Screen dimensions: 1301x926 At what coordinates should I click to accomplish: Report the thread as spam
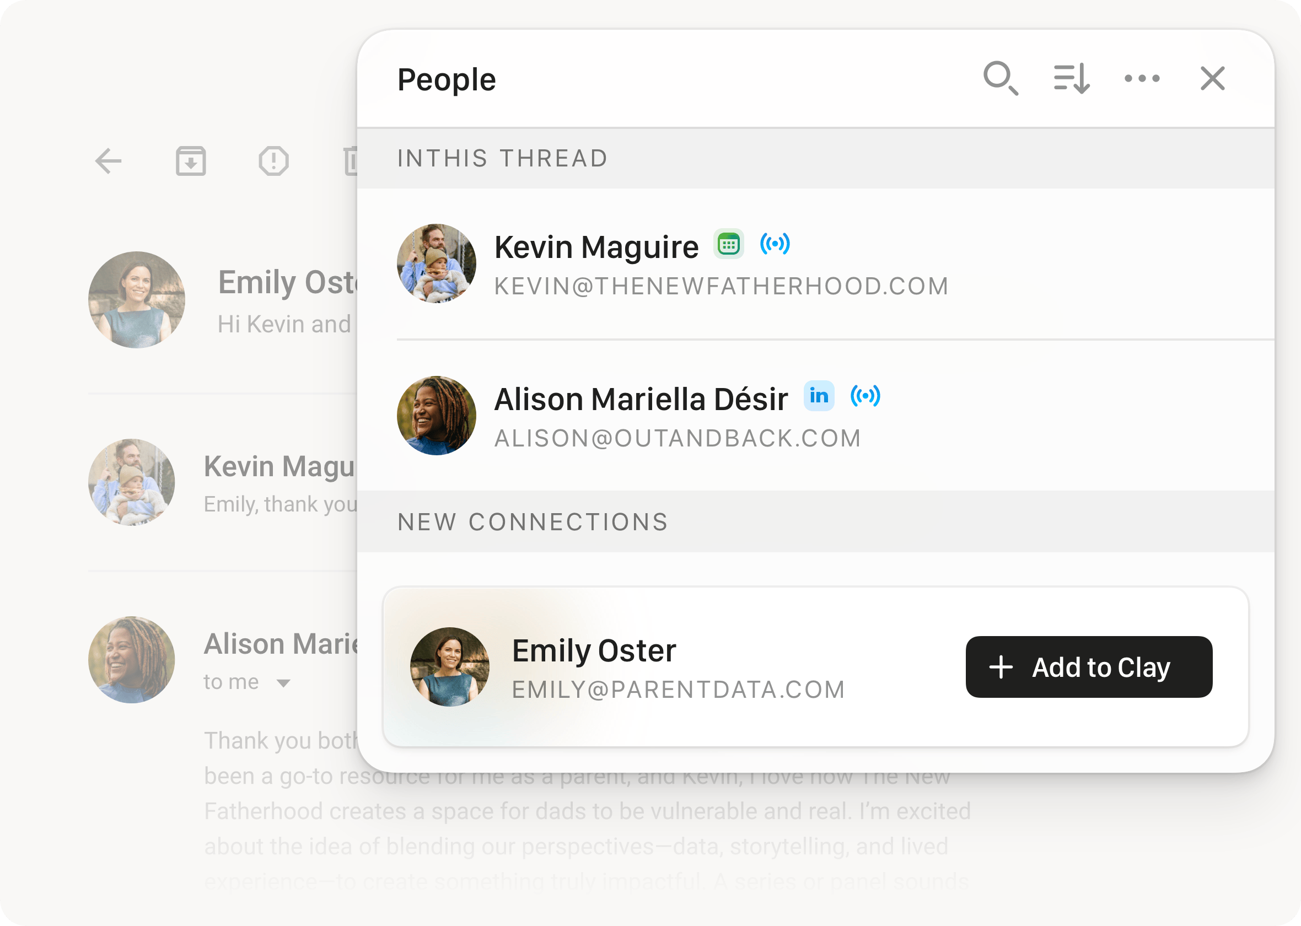click(x=273, y=161)
